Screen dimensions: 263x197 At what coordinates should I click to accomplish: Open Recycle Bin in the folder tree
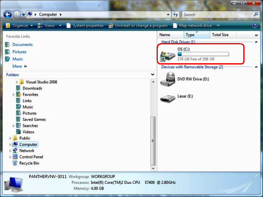point(29,163)
